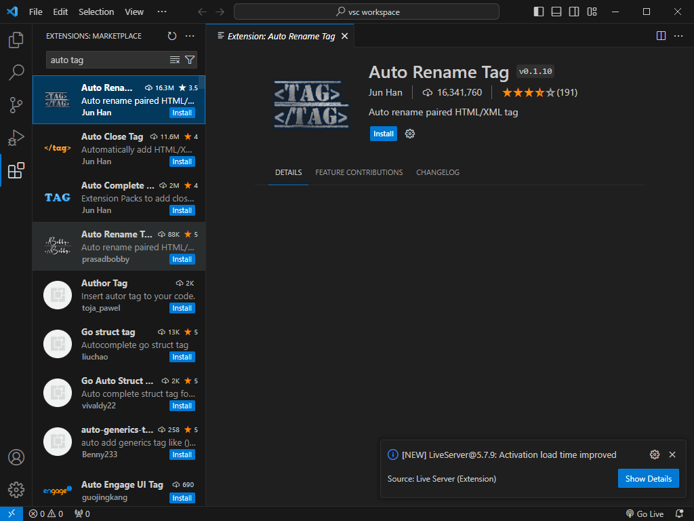Screen dimensions: 694x521
Task: Click the extension list scrollbar
Action: click(x=202, y=82)
